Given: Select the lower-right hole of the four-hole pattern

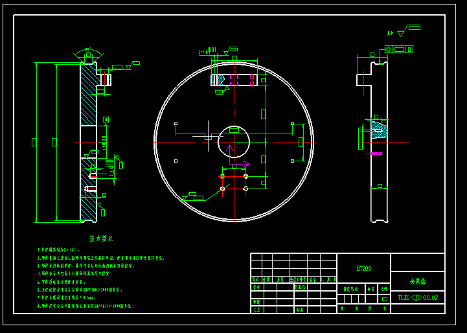Looking at the screenshot, I should tap(245, 189).
